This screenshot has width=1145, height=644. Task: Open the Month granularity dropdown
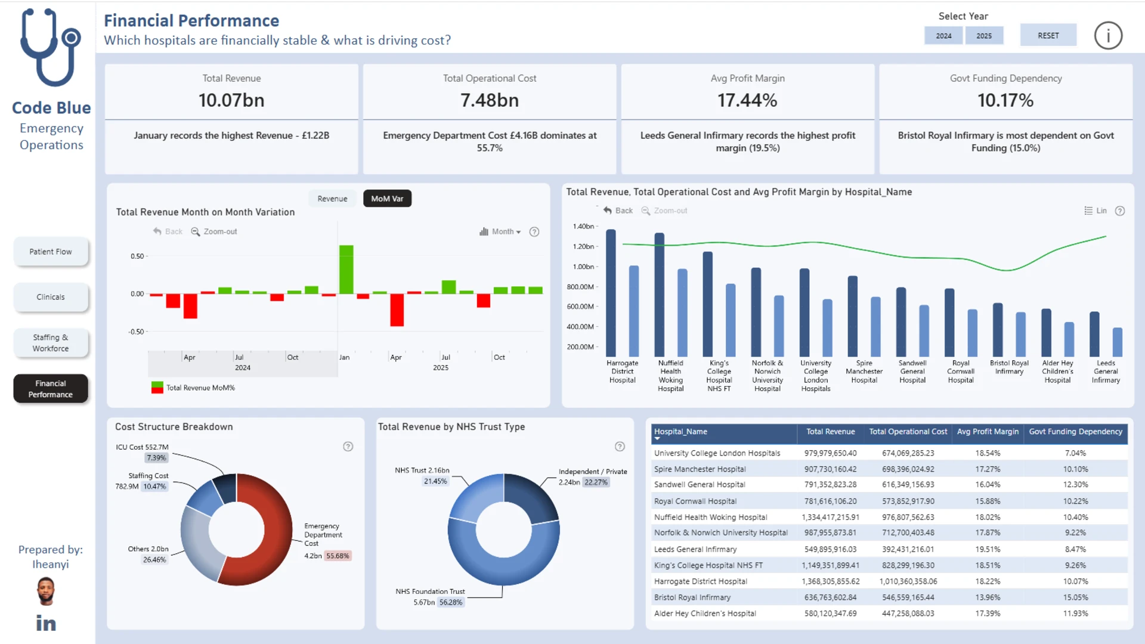pos(500,231)
